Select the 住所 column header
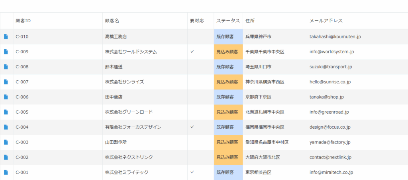 coord(250,21)
